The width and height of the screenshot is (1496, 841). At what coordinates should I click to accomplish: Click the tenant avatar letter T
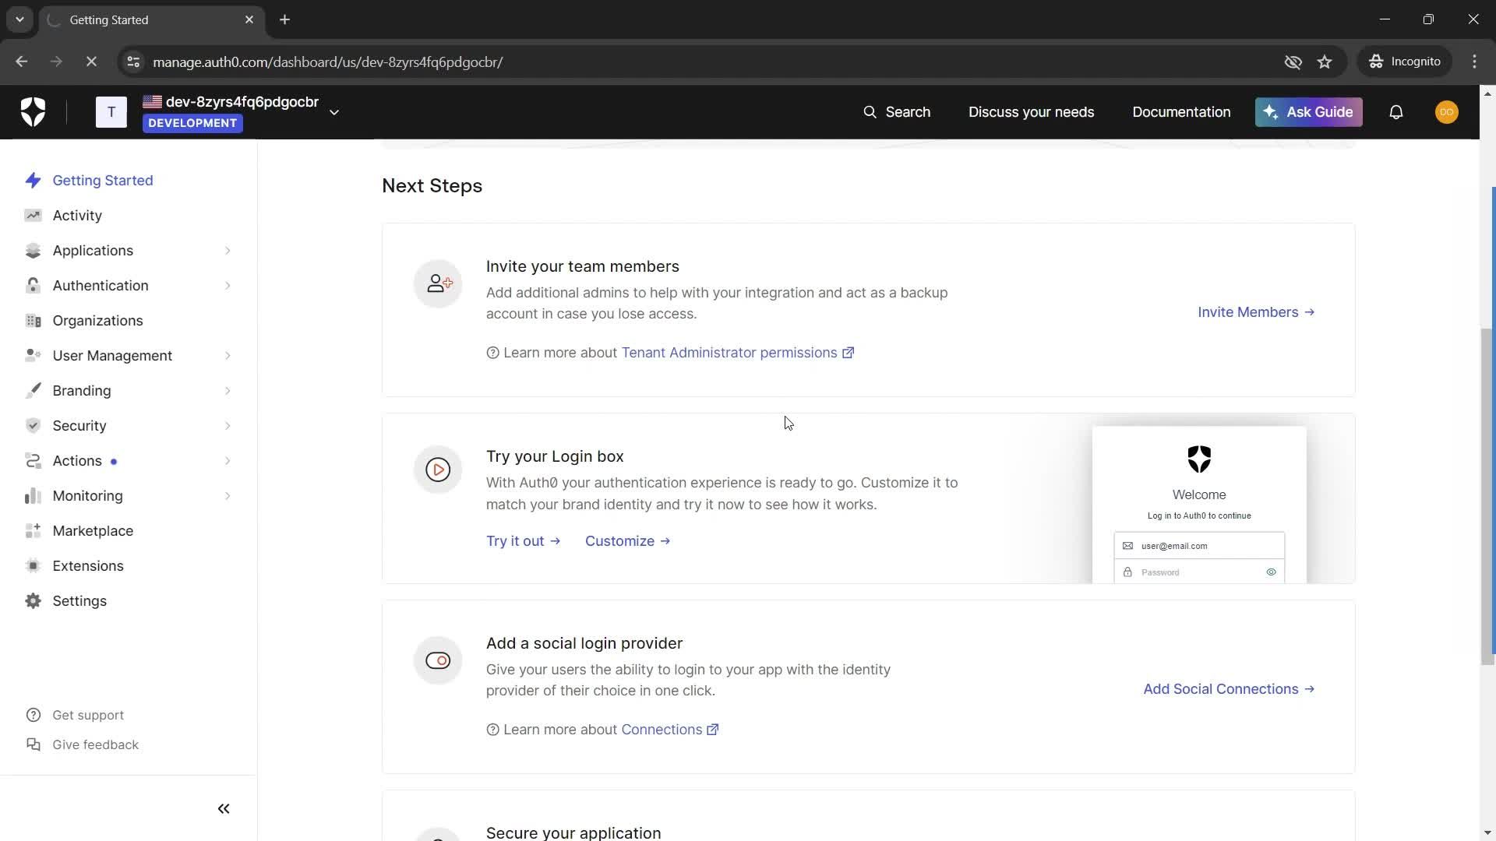111,112
